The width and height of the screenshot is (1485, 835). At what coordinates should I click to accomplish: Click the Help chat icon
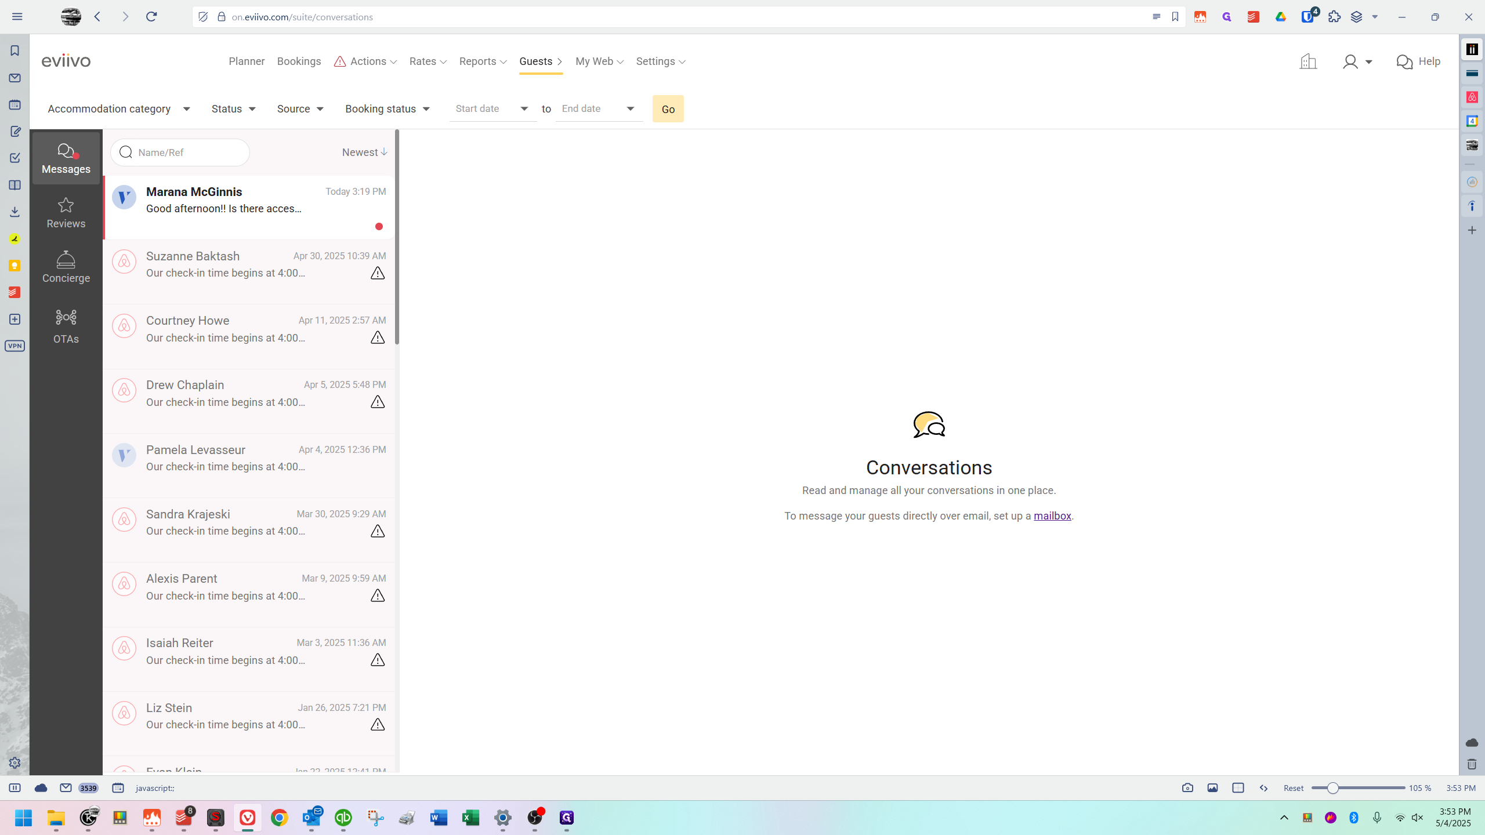(1404, 61)
